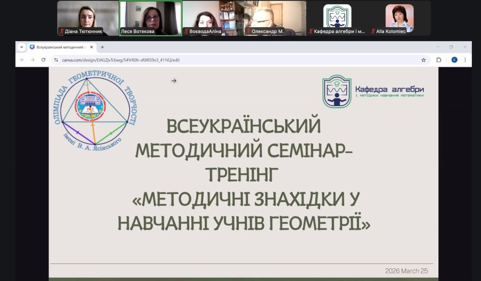Select ВоєводаАліна's video tile

coord(213,18)
